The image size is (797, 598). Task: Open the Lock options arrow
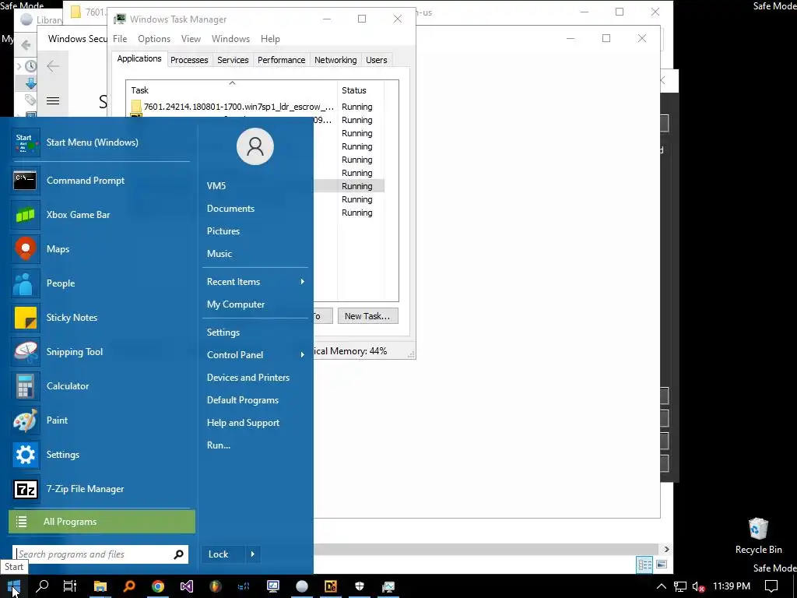[x=253, y=554]
